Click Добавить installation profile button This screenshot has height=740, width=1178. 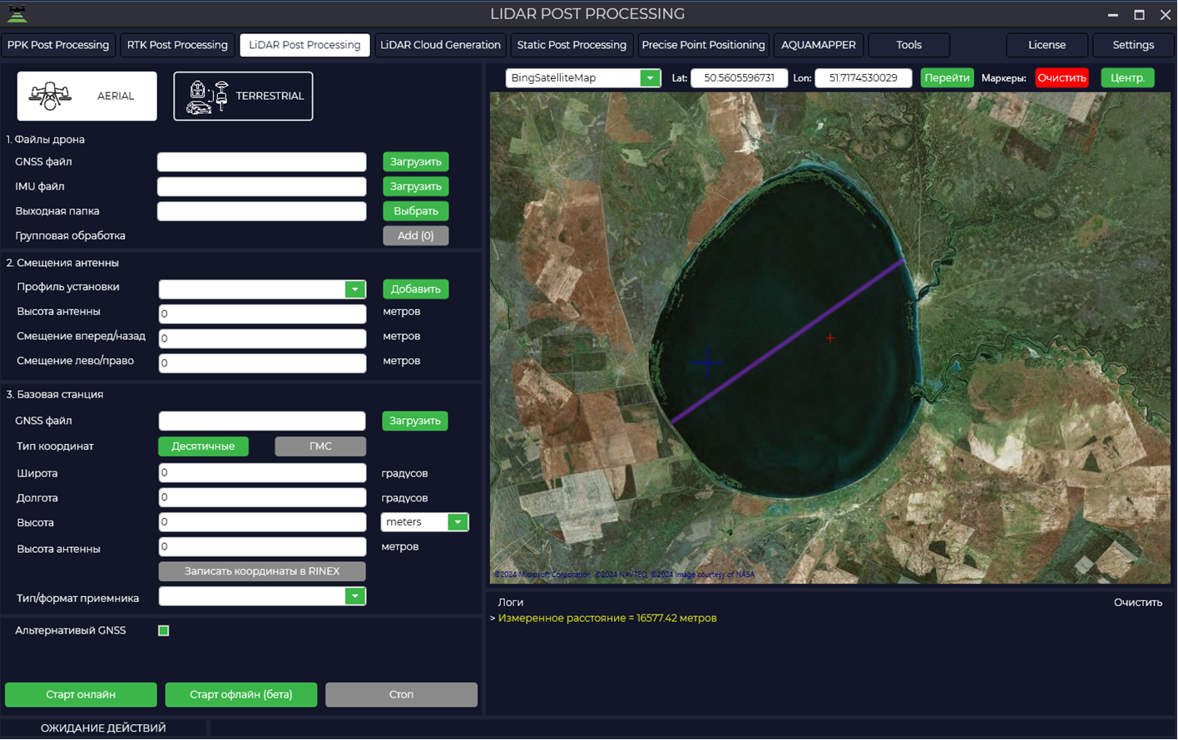point(416,289)
